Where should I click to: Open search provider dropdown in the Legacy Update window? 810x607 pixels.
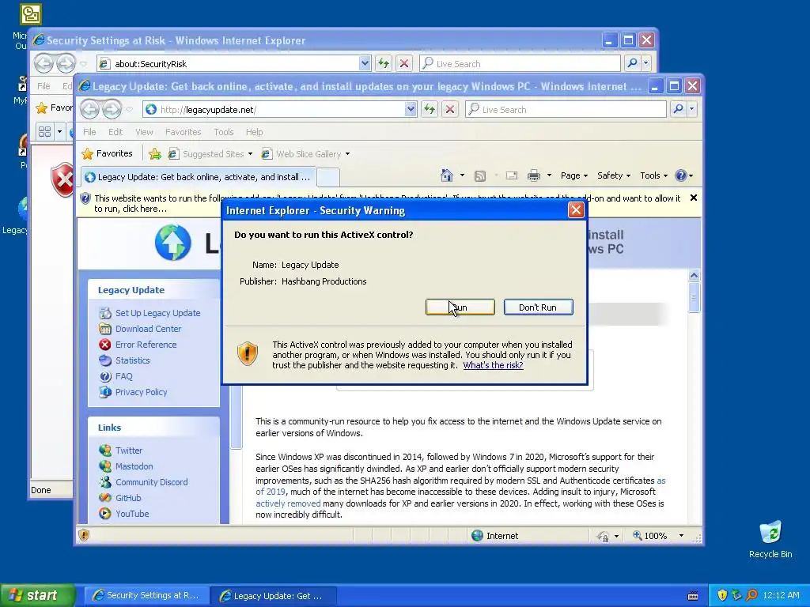click(x=691, y=109)
